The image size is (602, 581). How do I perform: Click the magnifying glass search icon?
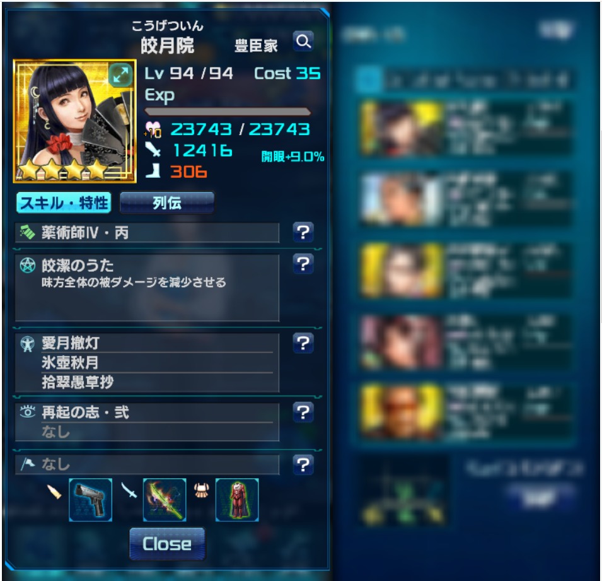(x=303, y=42)
